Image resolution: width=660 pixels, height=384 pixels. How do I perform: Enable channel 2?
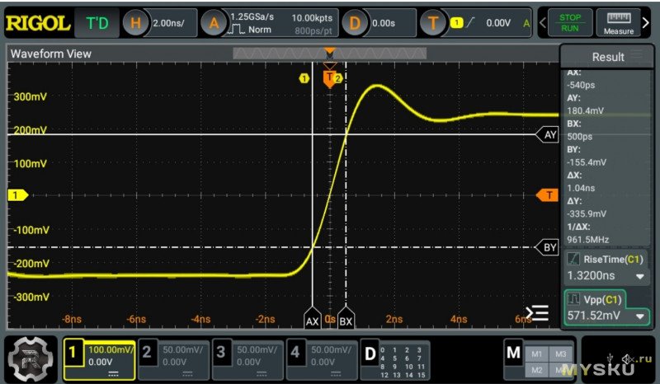147,354
